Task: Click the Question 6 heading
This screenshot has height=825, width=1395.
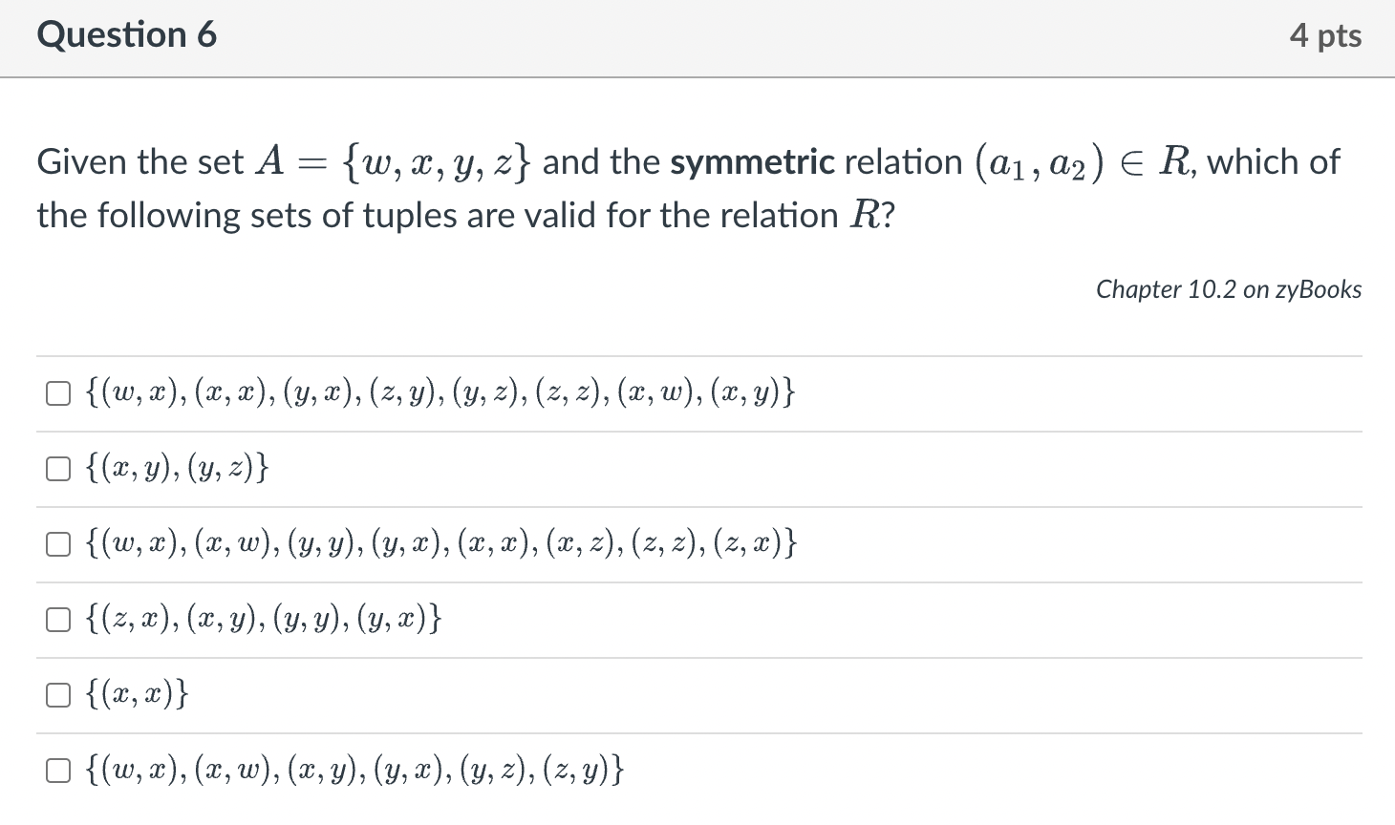Action: [127, 35]
